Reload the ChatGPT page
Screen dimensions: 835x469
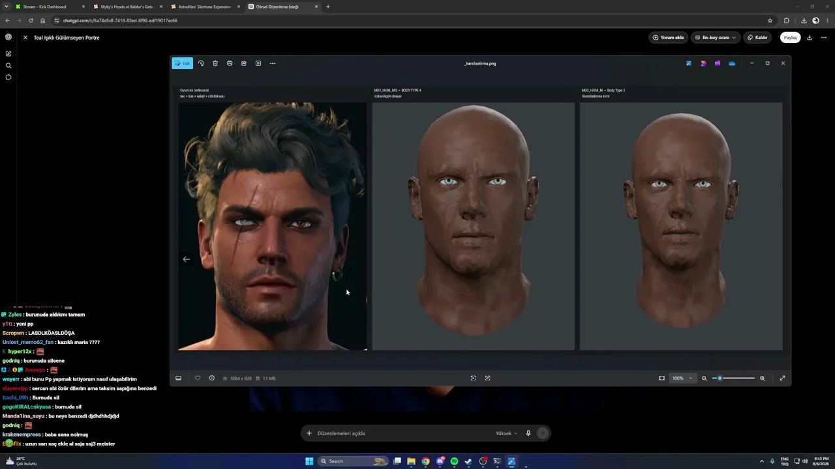click(x=31, y=20)
